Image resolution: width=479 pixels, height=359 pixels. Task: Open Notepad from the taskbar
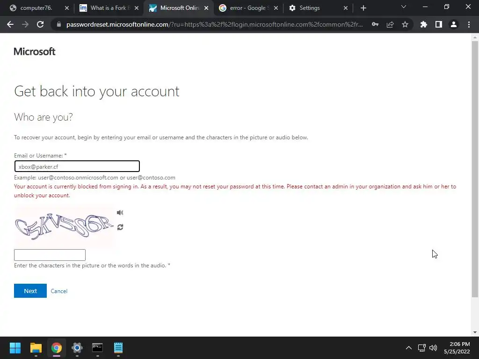pyautogui.click(x=118, y=348)
